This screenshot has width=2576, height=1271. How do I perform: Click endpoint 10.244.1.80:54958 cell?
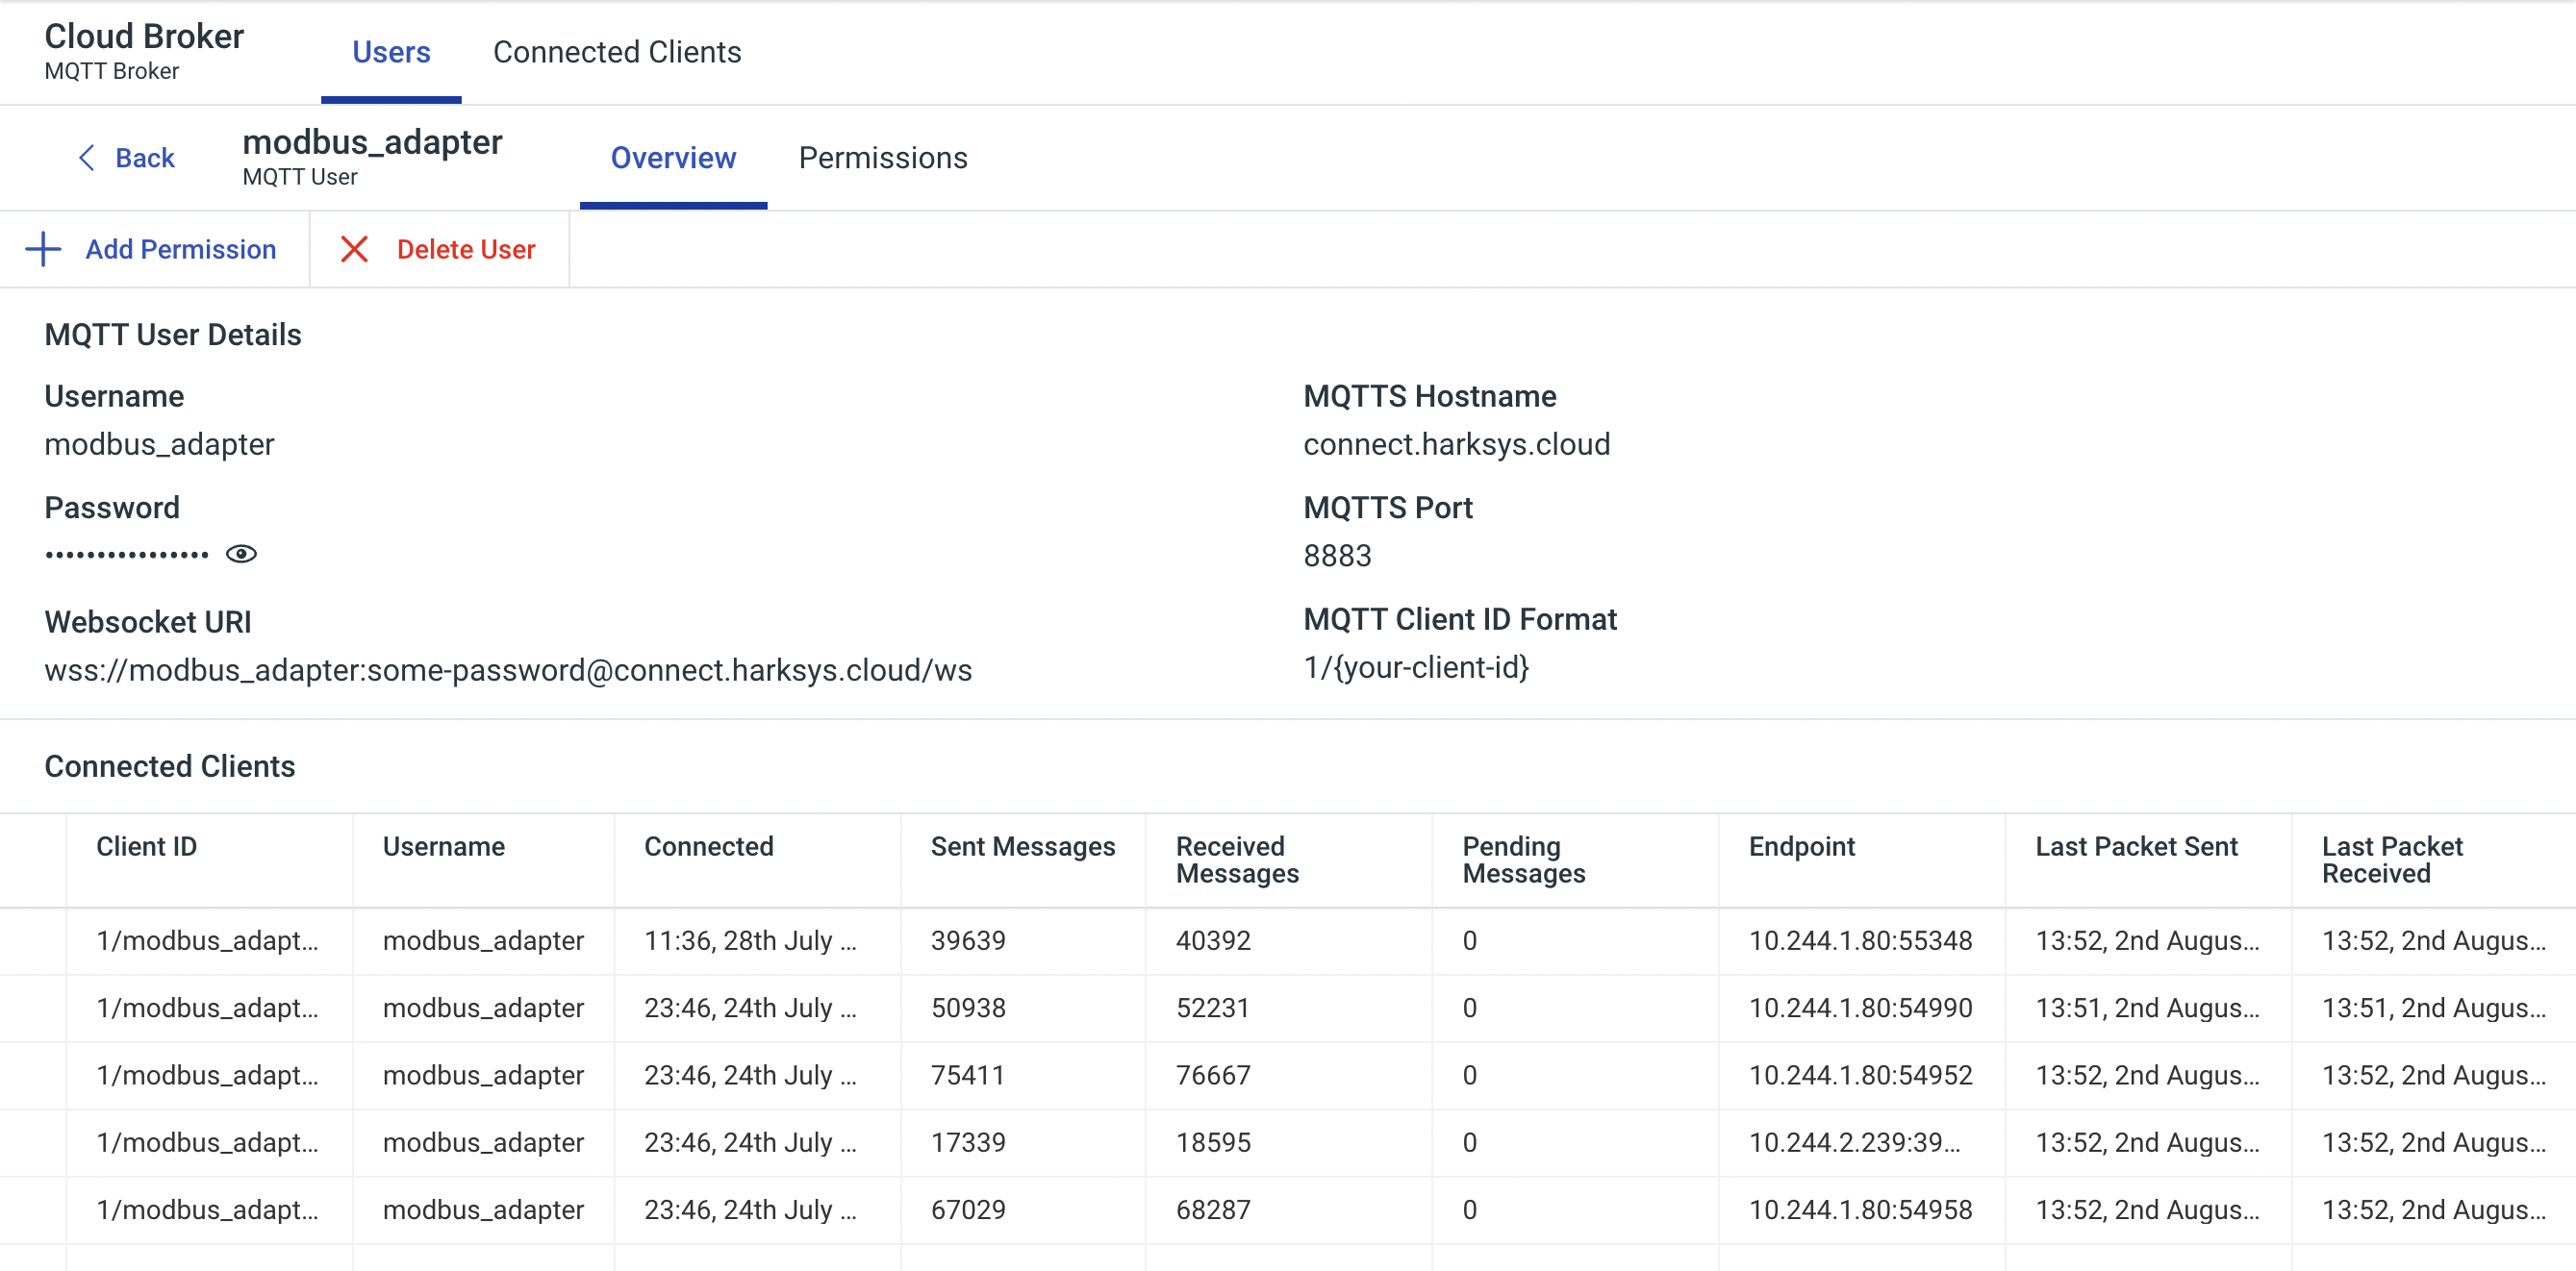click(1861, 1209)
